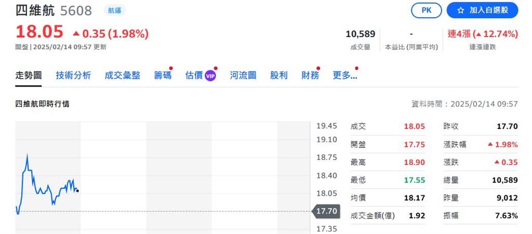Click the 17.70 price marker on chart axis
Viewport: 532px width, 234px height.
coord(326,211)
